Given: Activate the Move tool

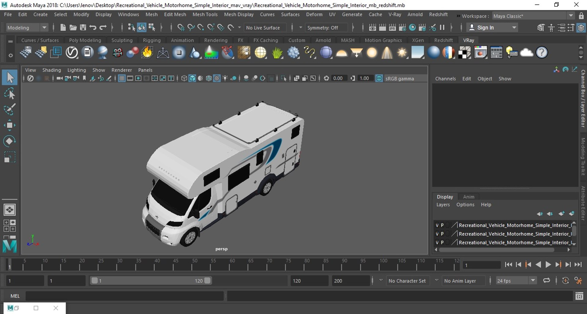Looking at the screenshot, I should (x=10, y=125).
